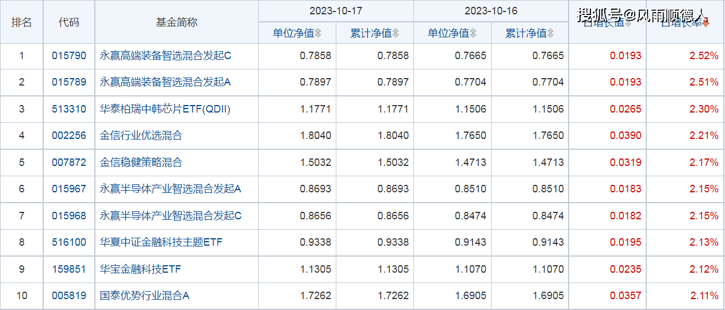This screenshot has width=725, height=310.
Task: Open 华泰柏瑞中韩芯片ETF(QDII) fund page
Action: [165, 109]
